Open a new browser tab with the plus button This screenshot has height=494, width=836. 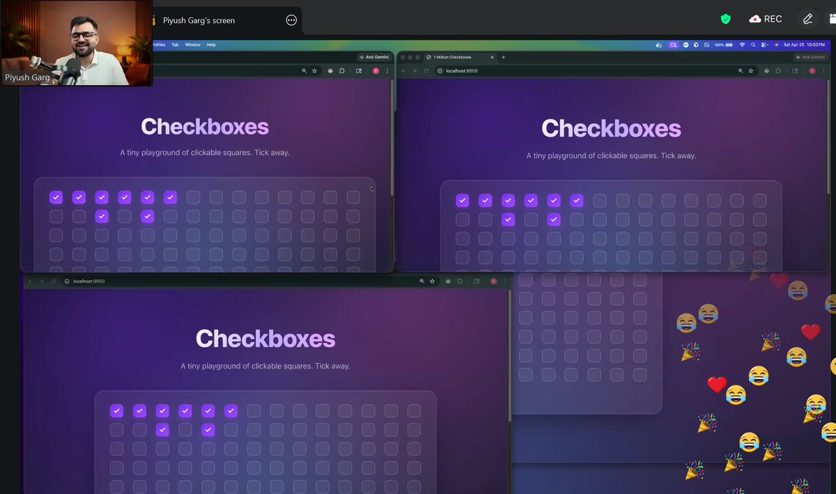[x=503, y=57]
